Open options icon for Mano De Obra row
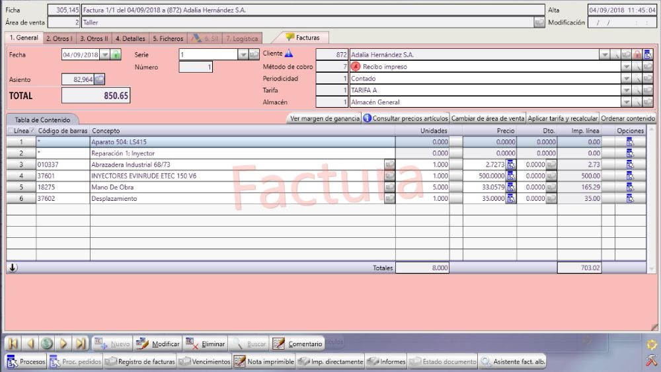This screenshot has height=372, width=661. [630, 187]
